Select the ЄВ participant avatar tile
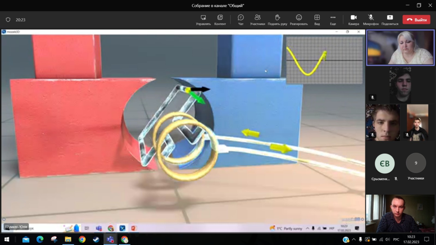The image size is (436, 245). [384, 164]
